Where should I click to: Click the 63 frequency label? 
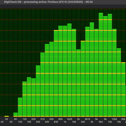pyautogui.click(x=11, y=122)
